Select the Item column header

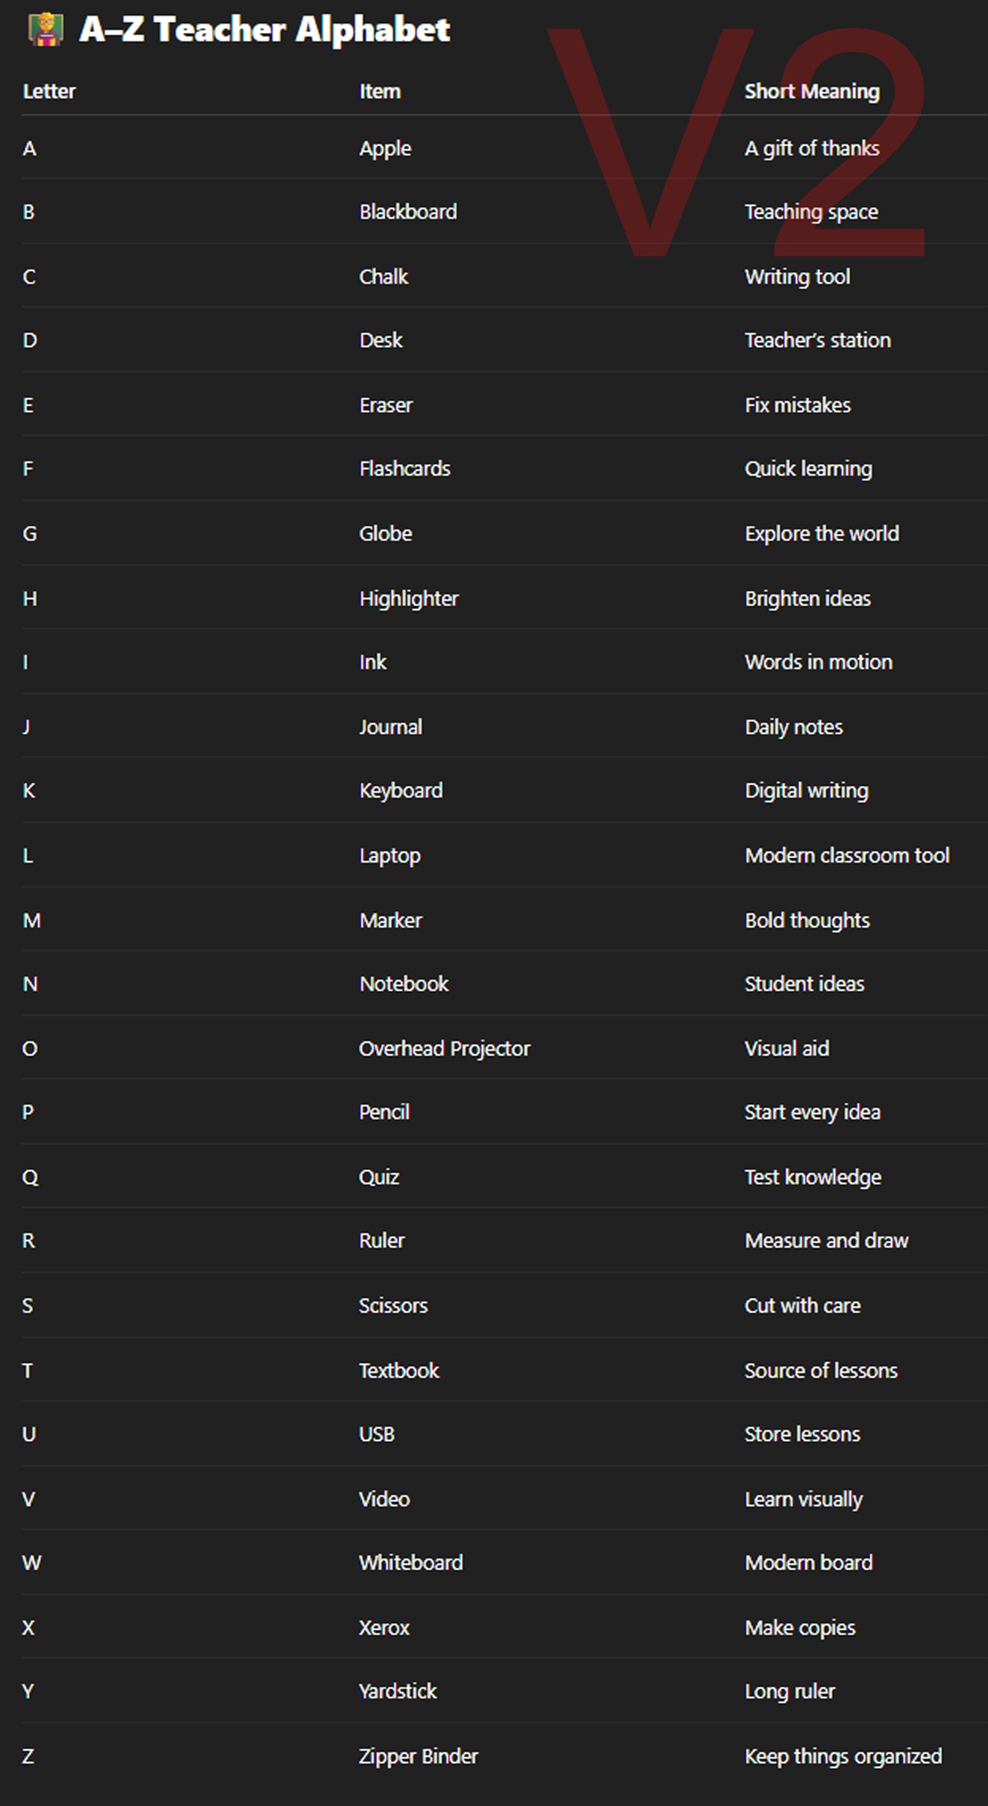coord(380,91)
